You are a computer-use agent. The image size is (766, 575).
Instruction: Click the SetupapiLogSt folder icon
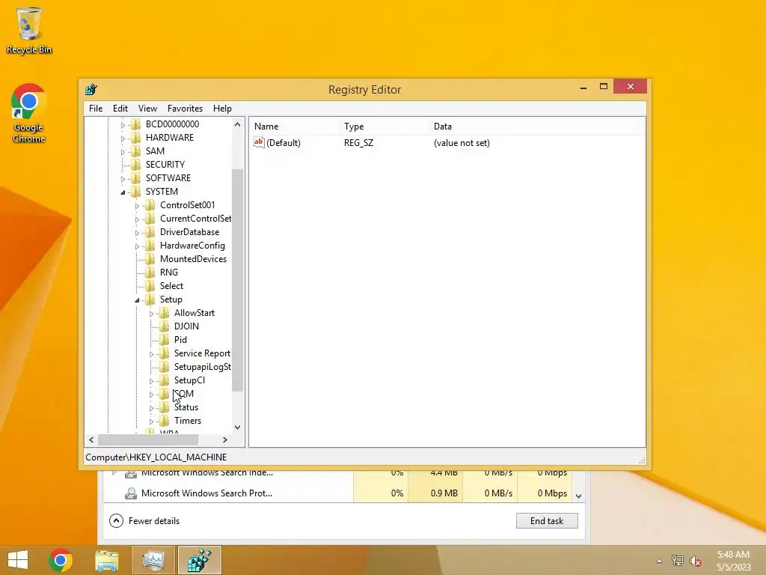point(164,367)
